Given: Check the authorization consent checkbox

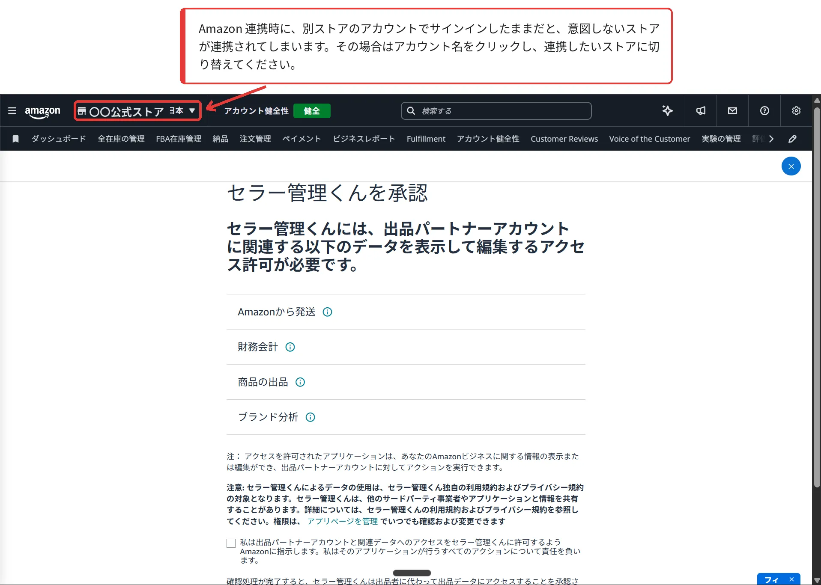Looking at the screenshot, I should 231,543.
